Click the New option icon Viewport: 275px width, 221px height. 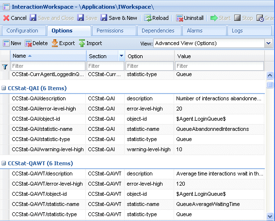tap(6, 43)
